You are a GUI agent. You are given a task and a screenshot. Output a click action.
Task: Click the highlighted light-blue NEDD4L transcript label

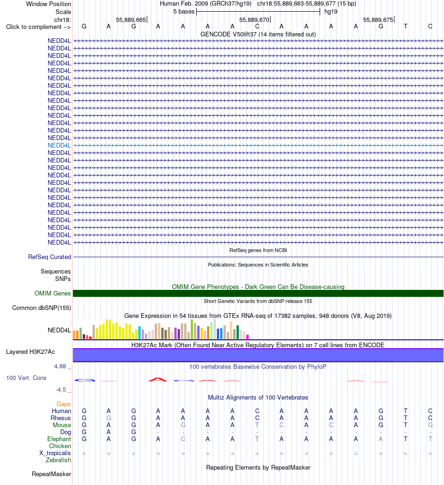(x=59, y=145)
